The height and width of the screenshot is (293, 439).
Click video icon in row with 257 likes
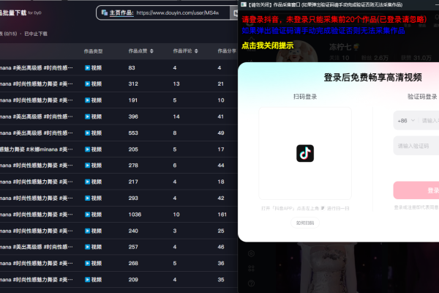point(87,247)
